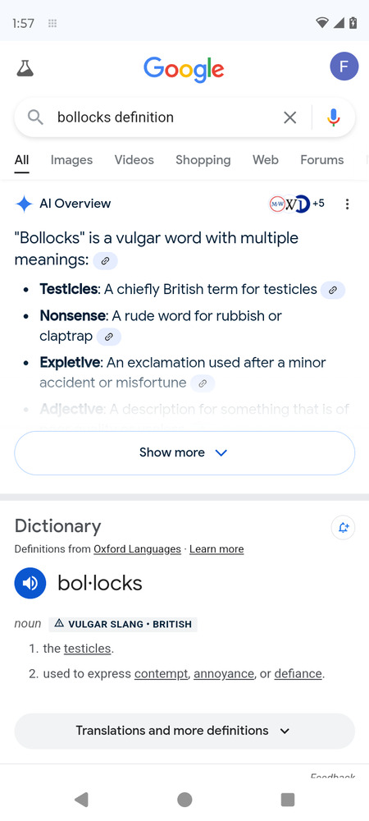369x821 pixels.
Task: Open the Learn more link
Action: tap(216, 549)
